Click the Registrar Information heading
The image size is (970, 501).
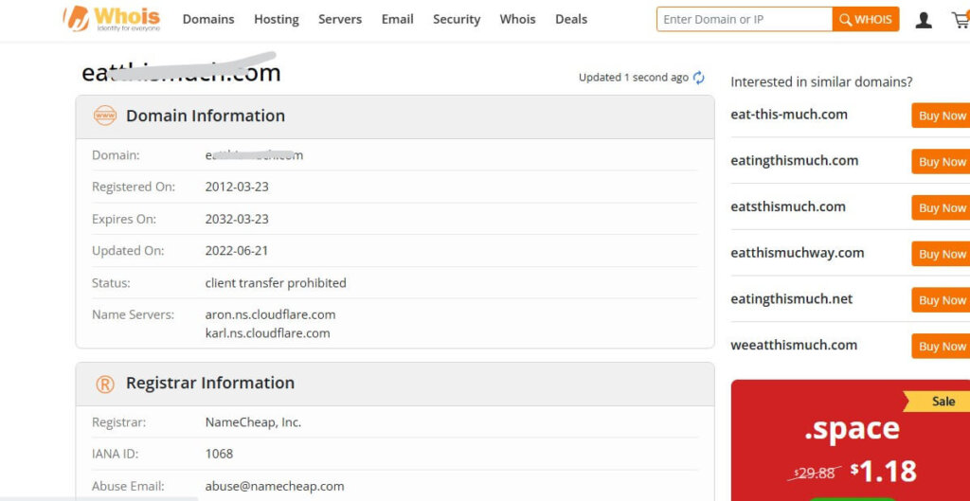pyautogui.click(x=210, y=383)
